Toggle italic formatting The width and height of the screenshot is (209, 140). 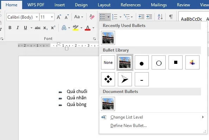18,28
